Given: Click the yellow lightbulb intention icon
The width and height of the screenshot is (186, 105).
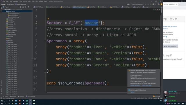Looking at the screenshot, I should tap(48, 19).
